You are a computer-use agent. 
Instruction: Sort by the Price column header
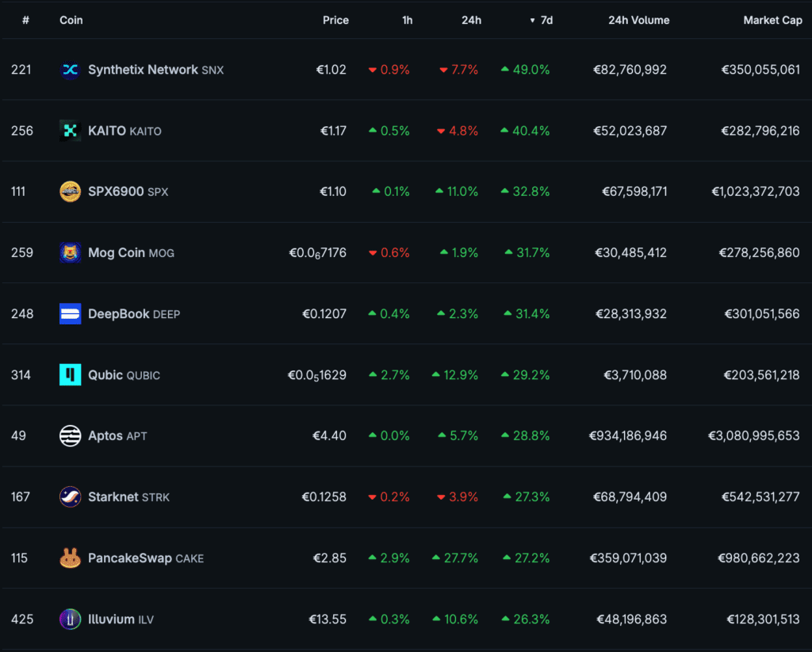(x=335, y=20)
